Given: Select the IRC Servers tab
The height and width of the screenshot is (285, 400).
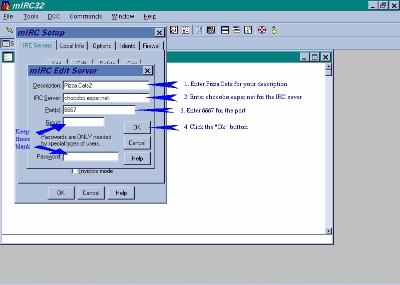Looking at the screenshot, I should pos(37,45).
